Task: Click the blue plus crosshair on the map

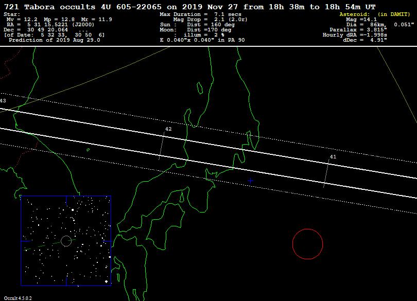Action: (x=250, y=181)
